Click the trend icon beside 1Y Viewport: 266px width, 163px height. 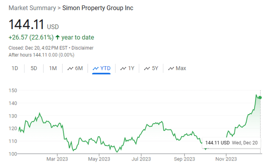[x=123, y=68]
